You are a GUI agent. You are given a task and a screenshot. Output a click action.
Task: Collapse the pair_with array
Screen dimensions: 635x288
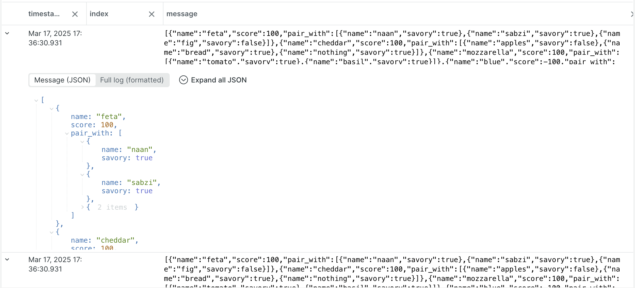click(x=67, y=133)
